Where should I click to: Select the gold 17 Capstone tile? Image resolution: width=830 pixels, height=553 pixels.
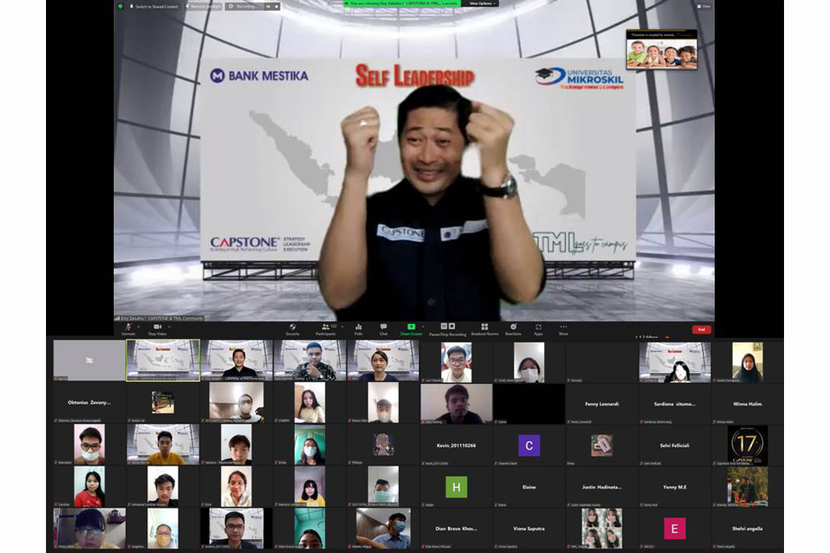tap(747, 445)
